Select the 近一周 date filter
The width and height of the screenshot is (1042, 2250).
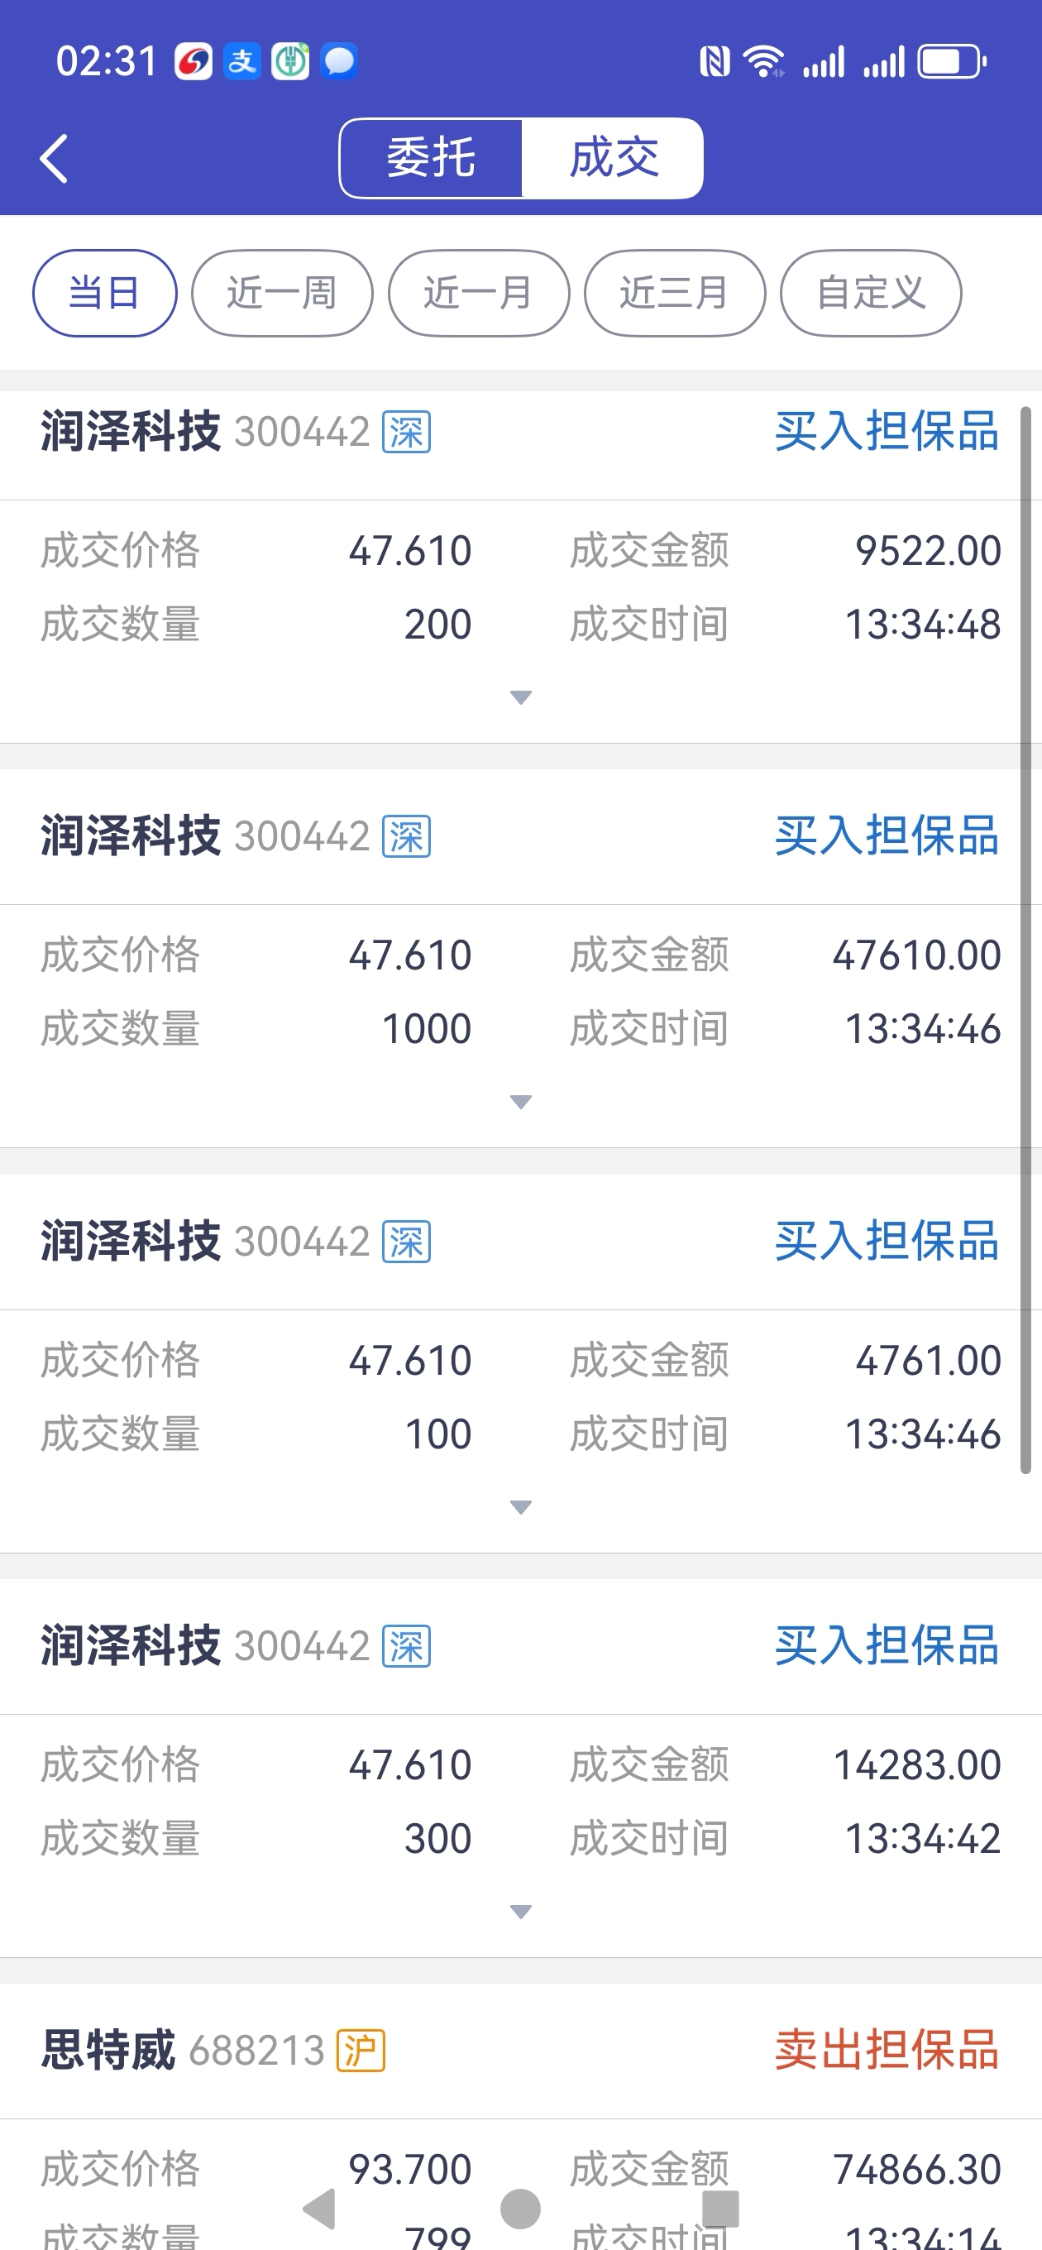point(282,293)
